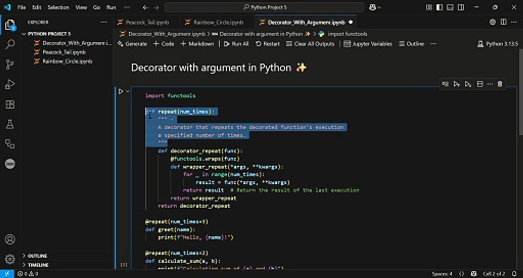Click Clear All Outputs
The width and height of the screenshot is (523, 278).
tap(310, 44)
